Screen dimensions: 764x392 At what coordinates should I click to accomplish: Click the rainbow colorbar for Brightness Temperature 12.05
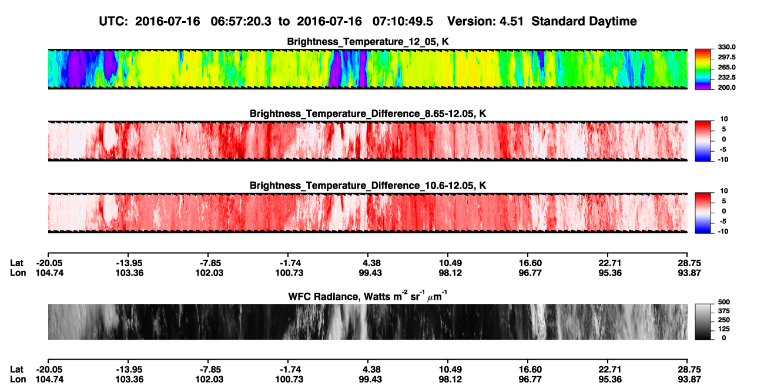tap(703, 69)
